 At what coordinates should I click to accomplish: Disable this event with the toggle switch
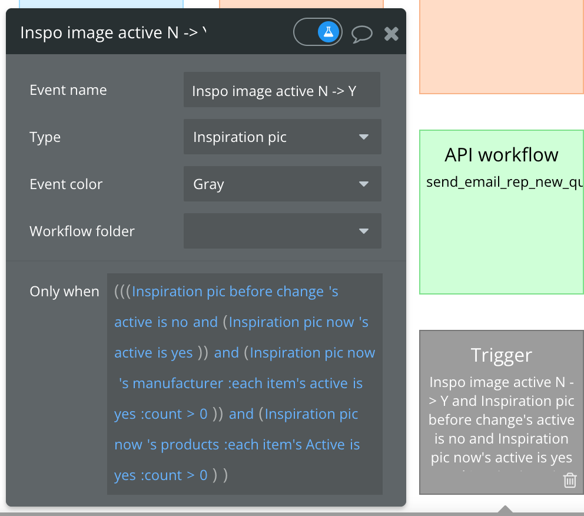(x=317, y=32)
